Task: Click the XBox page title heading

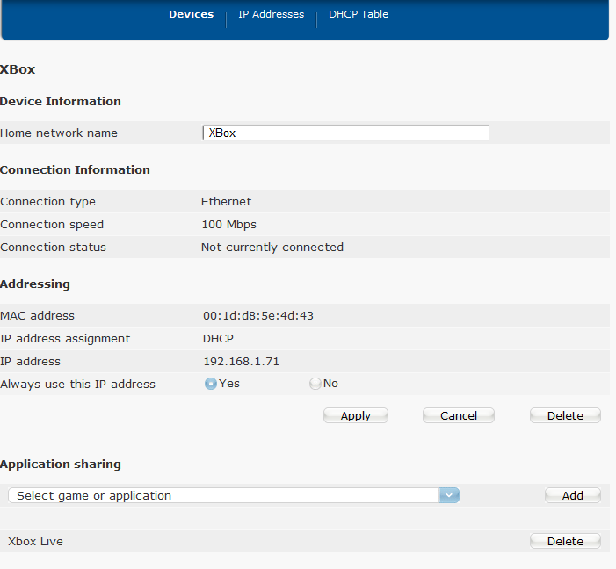Action: click(x=18, y=69)
